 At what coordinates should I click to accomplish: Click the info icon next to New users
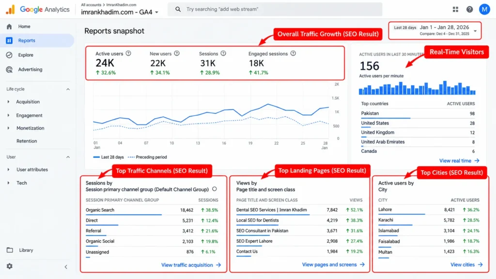[177, 53]
